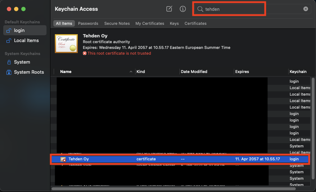Click the magnifying glass search icon
316x192 pixels.
point(200,9)
